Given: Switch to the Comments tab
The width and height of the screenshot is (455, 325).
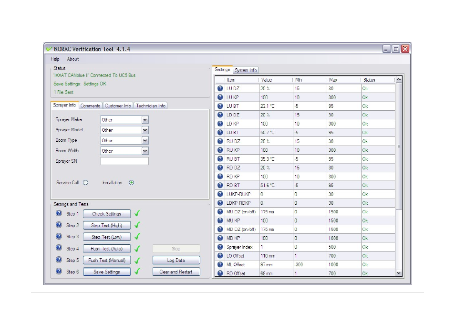Looking at the screenshot, I should click(x=91, y=106).
